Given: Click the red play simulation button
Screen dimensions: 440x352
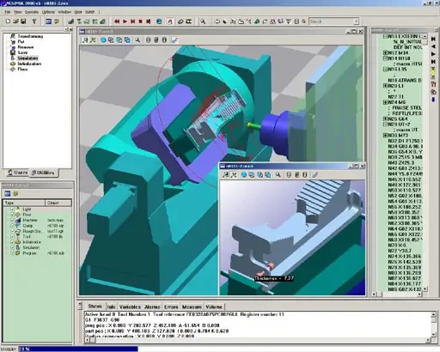Looking at the screenshot, I should coord(125,21).
